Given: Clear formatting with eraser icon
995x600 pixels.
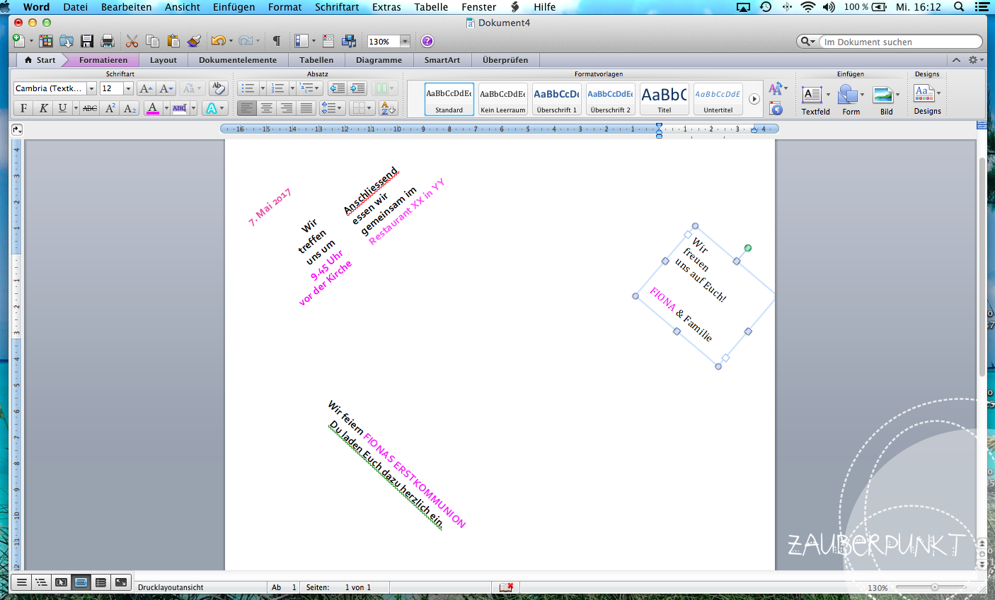Looking at the screenshot, I should (x=218, y=88).
